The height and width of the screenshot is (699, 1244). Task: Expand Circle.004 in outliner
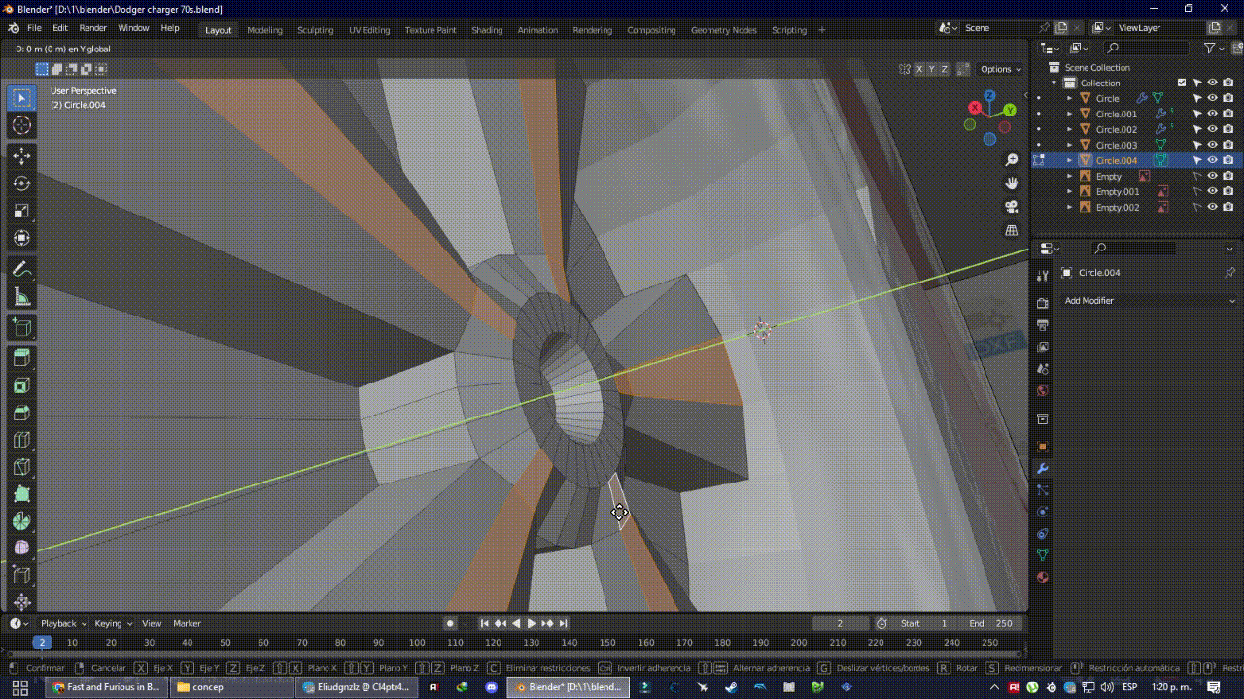pyautogui.click(x=1070, y=160)
